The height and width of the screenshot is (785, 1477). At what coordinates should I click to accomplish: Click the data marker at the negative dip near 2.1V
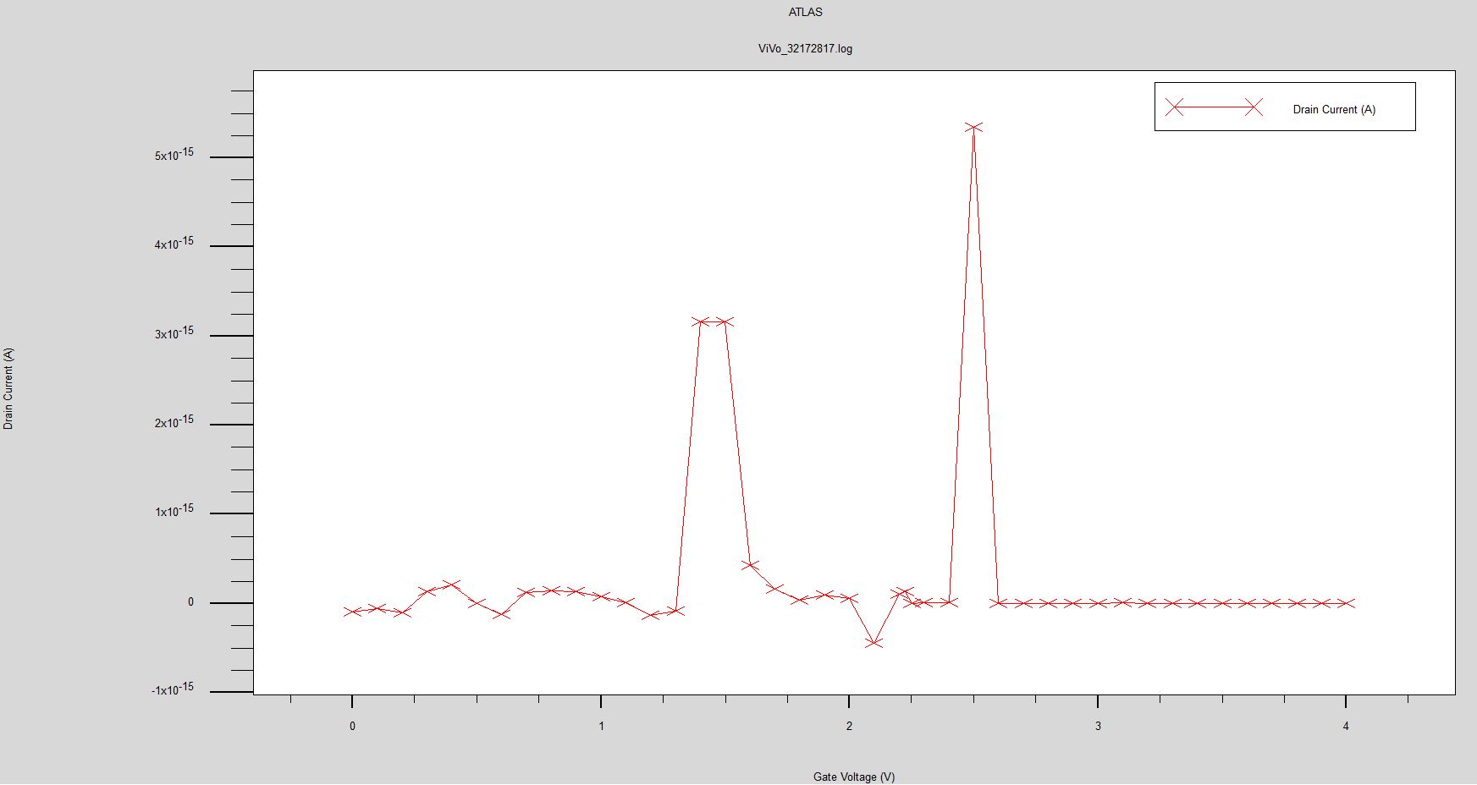(x=874, y=643)
